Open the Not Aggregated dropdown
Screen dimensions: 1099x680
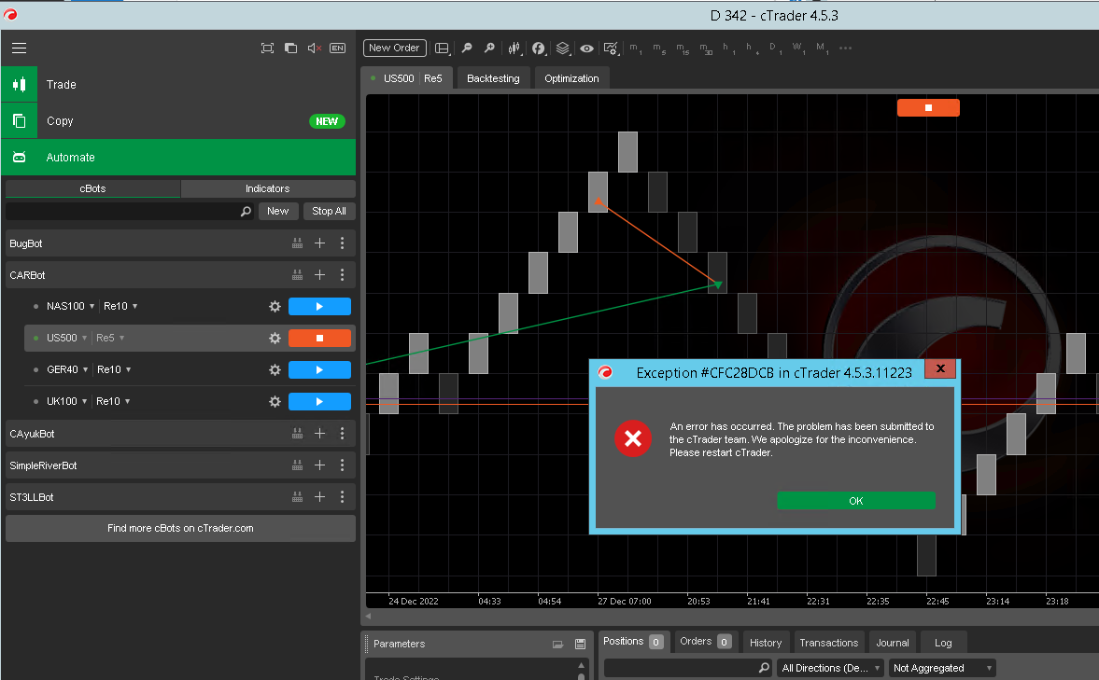coord(941,668)
